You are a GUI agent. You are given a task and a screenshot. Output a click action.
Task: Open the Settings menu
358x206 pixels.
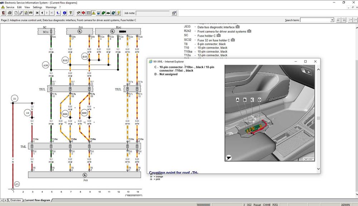pyautogui.click(x=37, y=7)
